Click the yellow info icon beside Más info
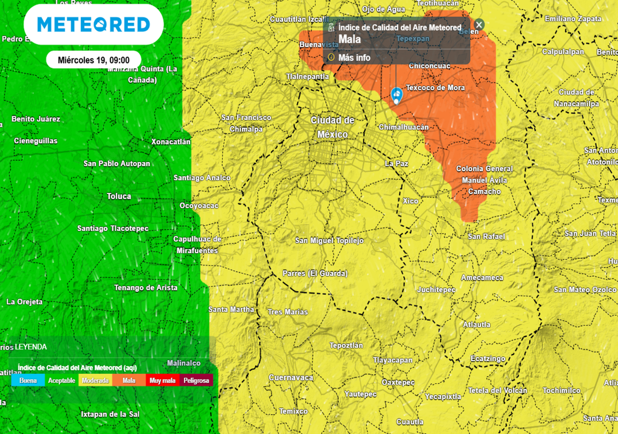 click(331, 57)
